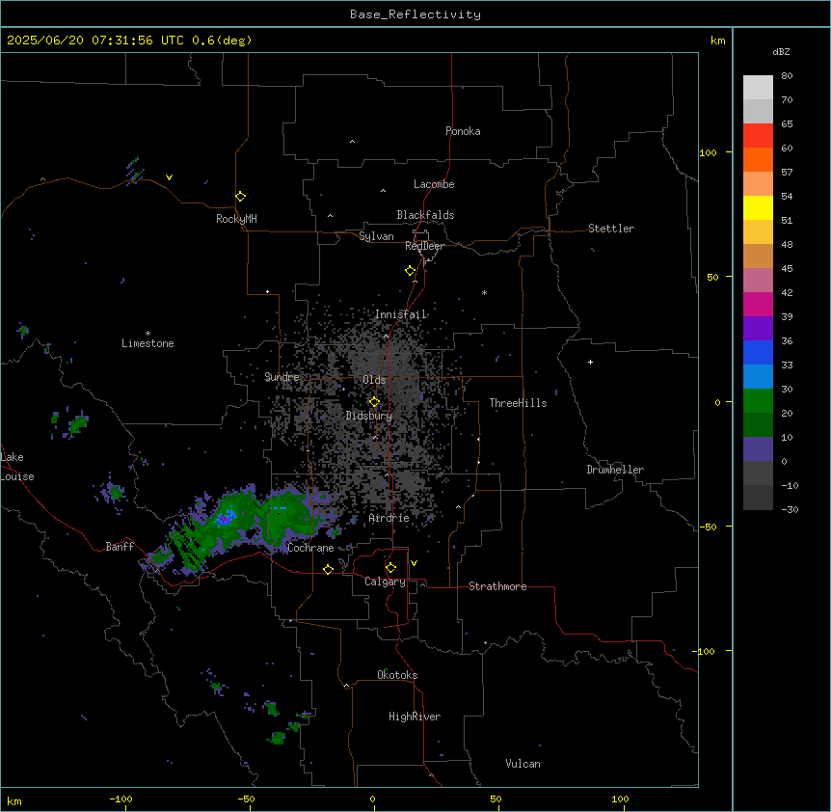
Task: Click the Strathmore label
Action: (497, 586)
